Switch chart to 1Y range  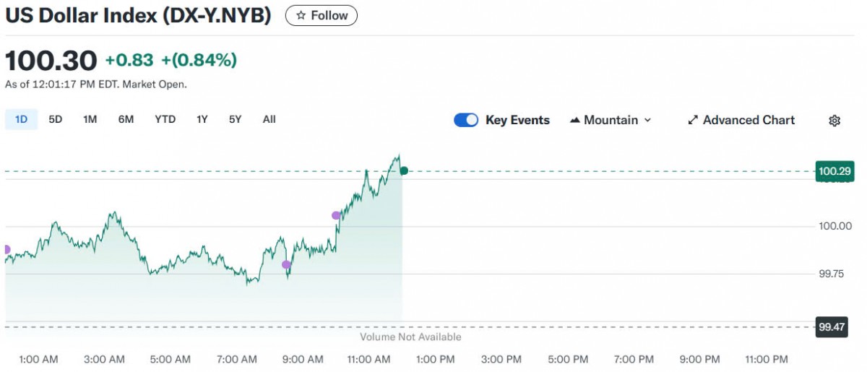click(x=202, y=119)
